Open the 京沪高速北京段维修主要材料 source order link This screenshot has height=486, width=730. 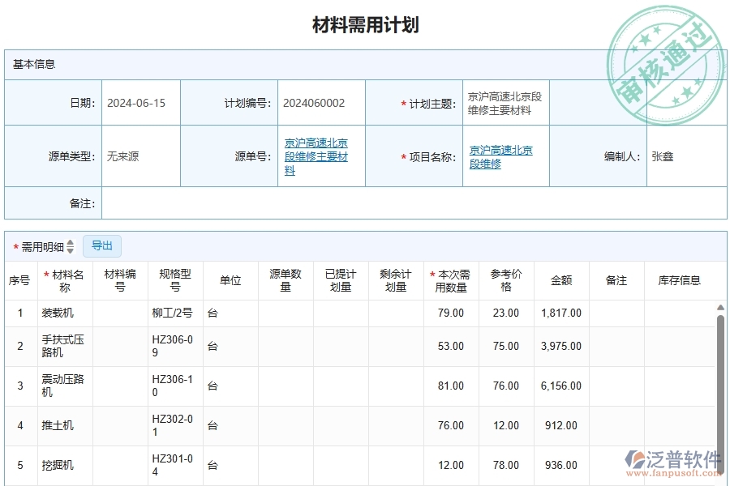[315, 156]
